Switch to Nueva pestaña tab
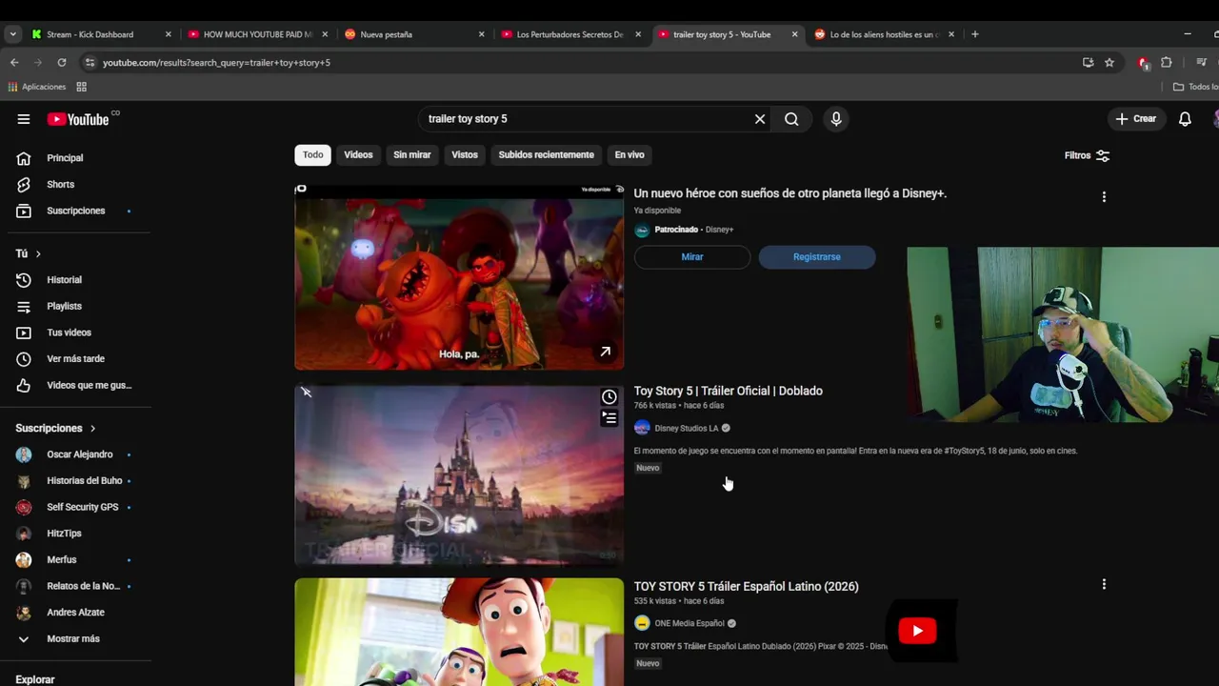The width and height of the screenshot is (1219, 686). click(415, 34)
